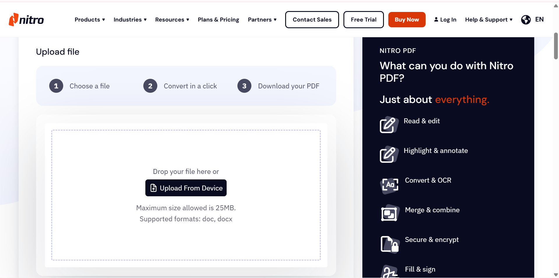Open the Resources dropdown
This screenshot has height=278, width=559.
coord(172,19)
